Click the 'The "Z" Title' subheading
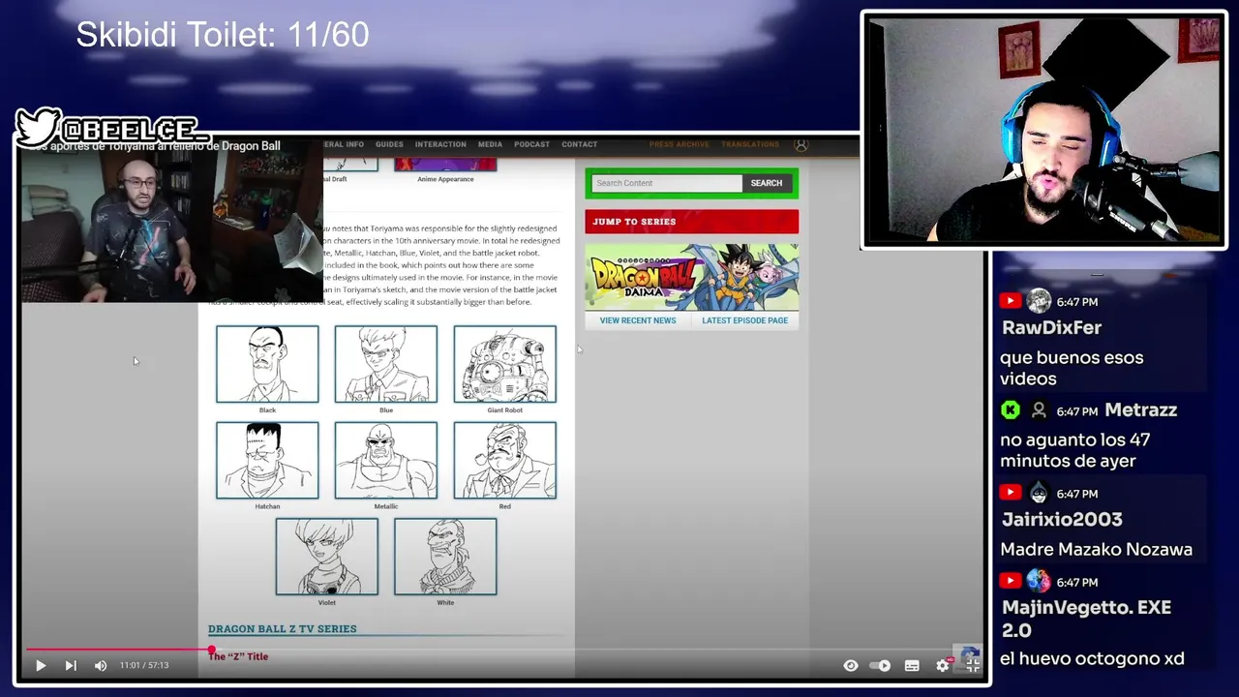The height and width of the screenshot is (697, 1239). tap(238, 656)
